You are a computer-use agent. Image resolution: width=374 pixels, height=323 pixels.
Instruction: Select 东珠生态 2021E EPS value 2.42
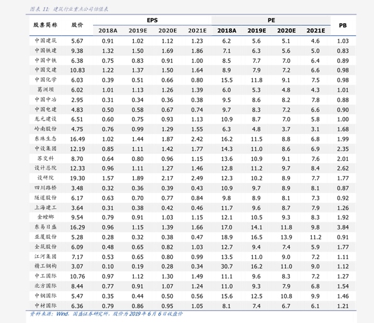(x=197, y=140)
